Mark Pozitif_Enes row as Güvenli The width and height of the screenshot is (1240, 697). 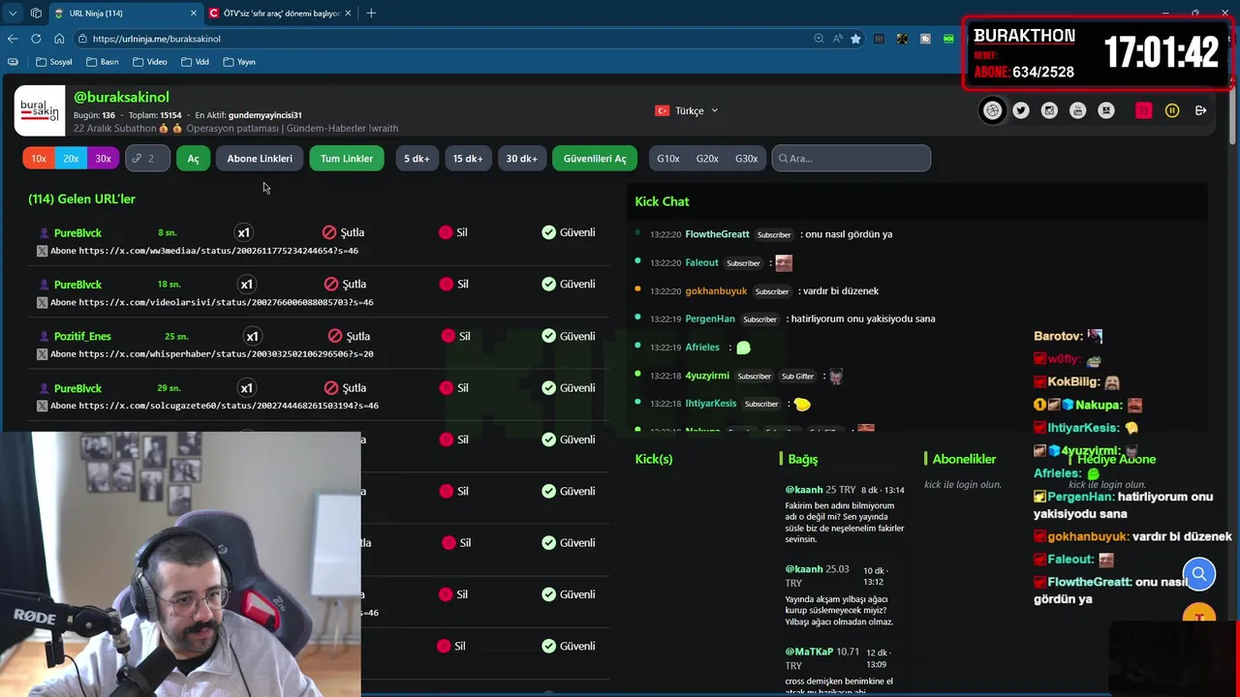[x=569, y=336]
